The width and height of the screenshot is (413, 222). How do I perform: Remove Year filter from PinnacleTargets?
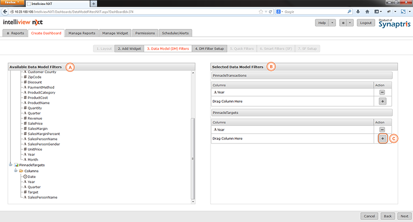click(383, 129)
